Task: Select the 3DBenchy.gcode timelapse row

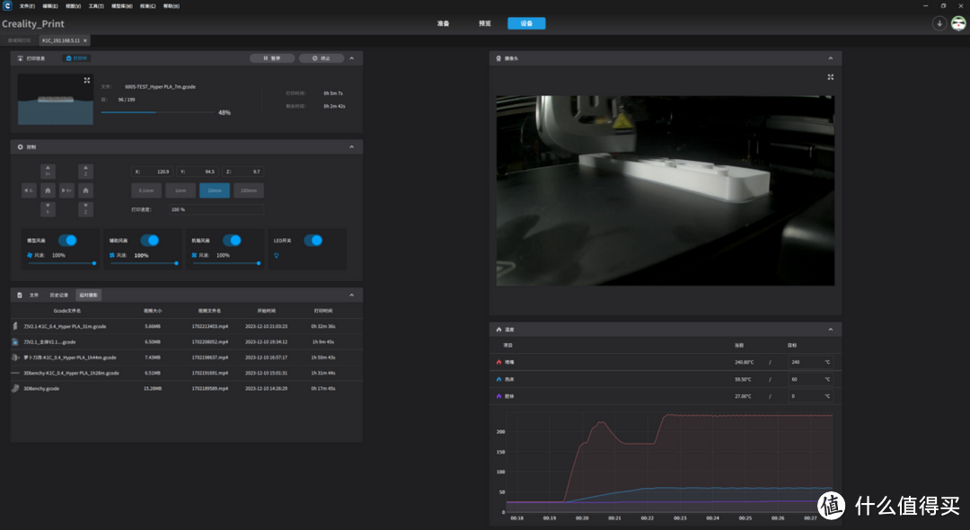Action: coord(186,388)
